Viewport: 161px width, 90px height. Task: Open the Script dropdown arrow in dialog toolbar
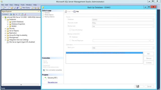[72, 11]
